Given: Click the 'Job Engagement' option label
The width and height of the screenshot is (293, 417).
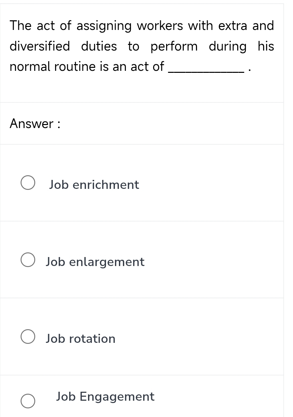Looking at the screenshot, I should pyautogui.click(x=105, y=396).
